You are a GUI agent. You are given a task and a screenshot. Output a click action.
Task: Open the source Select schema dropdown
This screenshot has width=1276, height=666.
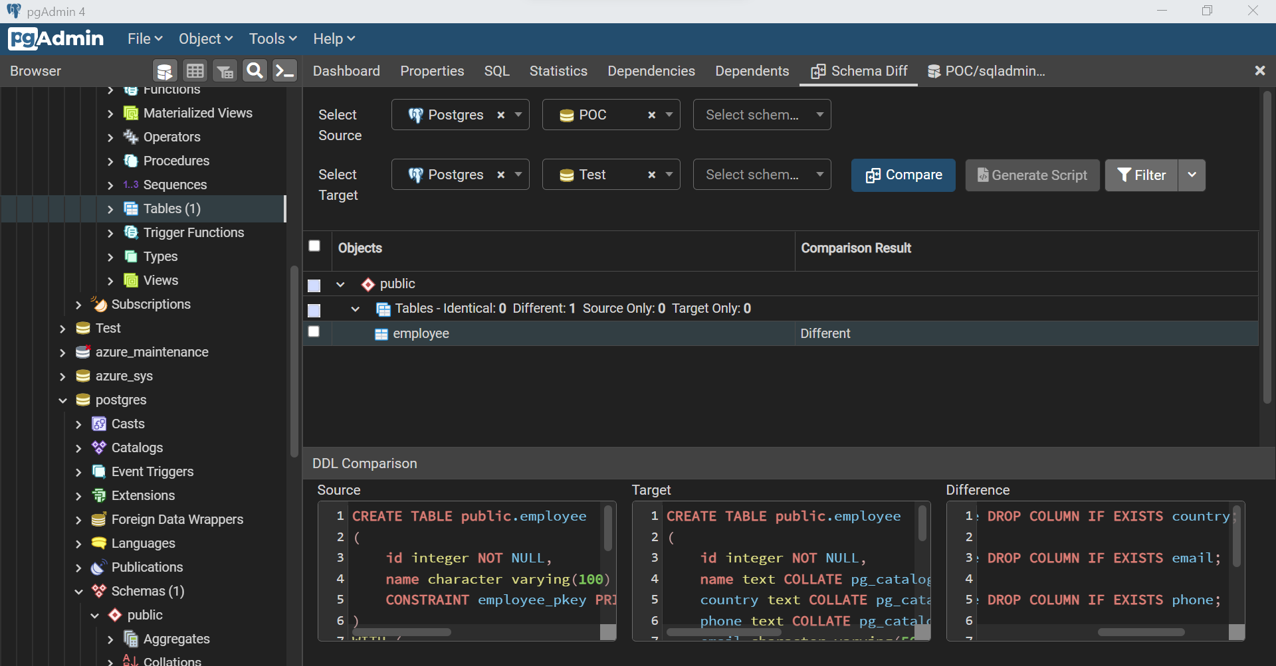tap(762, 115)
